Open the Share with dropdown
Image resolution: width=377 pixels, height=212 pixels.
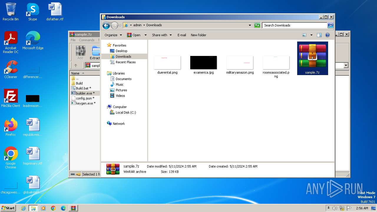(162, 35)
